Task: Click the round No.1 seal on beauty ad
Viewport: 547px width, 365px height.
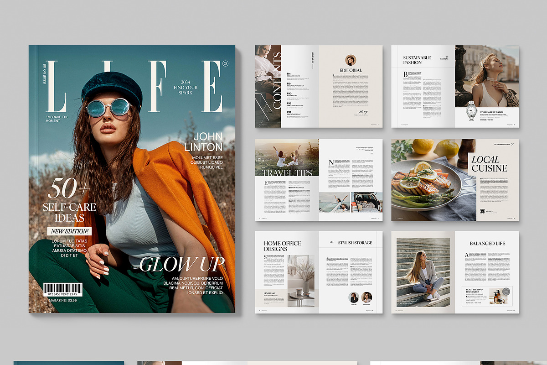Action: pos(507,291)
